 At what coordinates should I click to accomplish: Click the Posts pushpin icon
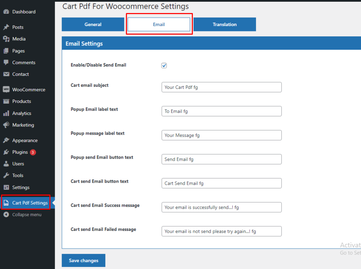6,27
